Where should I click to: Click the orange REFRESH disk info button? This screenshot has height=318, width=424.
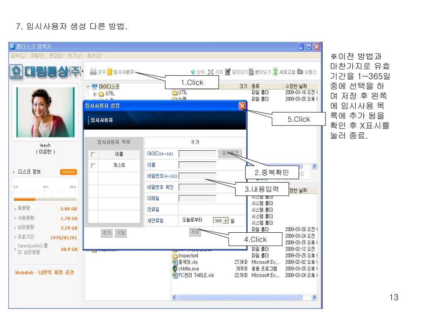68,172
